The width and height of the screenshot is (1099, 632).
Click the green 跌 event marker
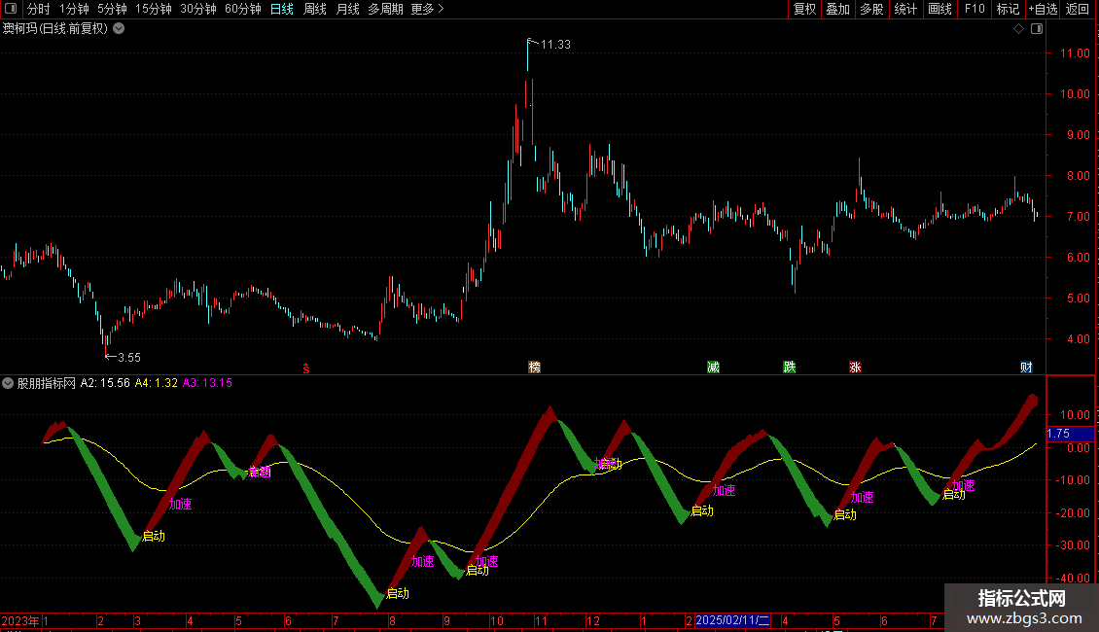pos(790,368)
